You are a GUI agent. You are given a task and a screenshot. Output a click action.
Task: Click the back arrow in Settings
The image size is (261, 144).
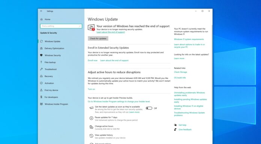41,11
